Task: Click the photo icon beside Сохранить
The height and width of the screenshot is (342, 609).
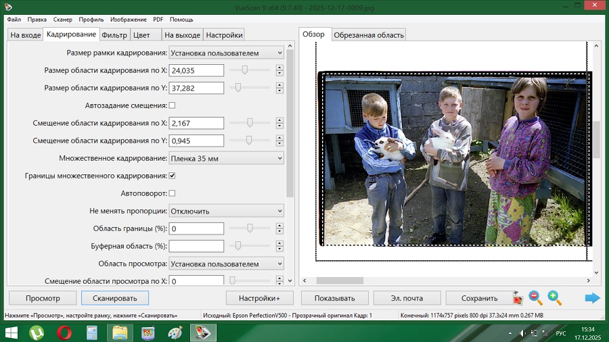Action: 518,298
